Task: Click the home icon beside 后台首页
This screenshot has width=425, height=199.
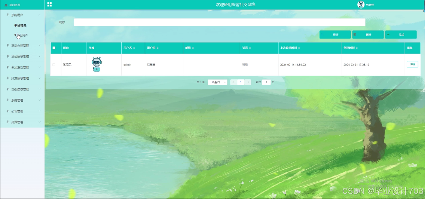Action: pyautogui.click(x=6, y=5)
